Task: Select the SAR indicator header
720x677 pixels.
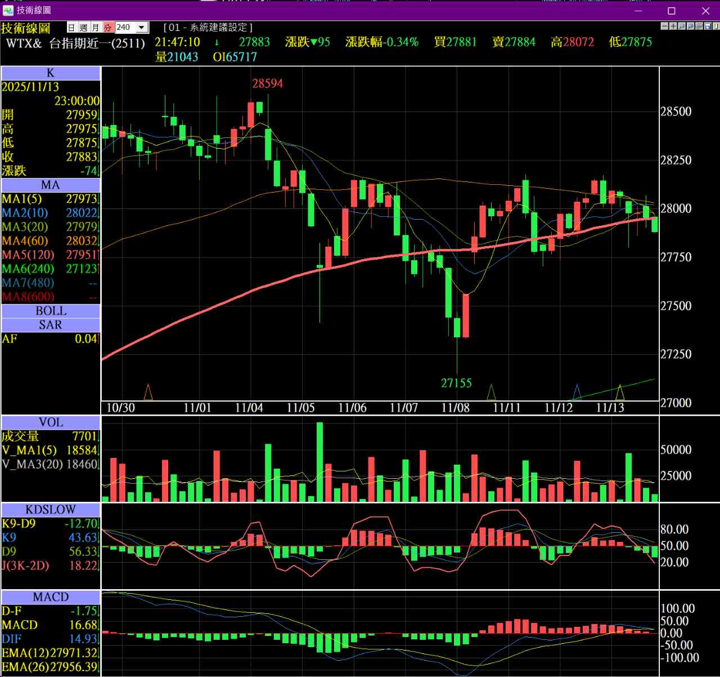Action: pos(51,325)
